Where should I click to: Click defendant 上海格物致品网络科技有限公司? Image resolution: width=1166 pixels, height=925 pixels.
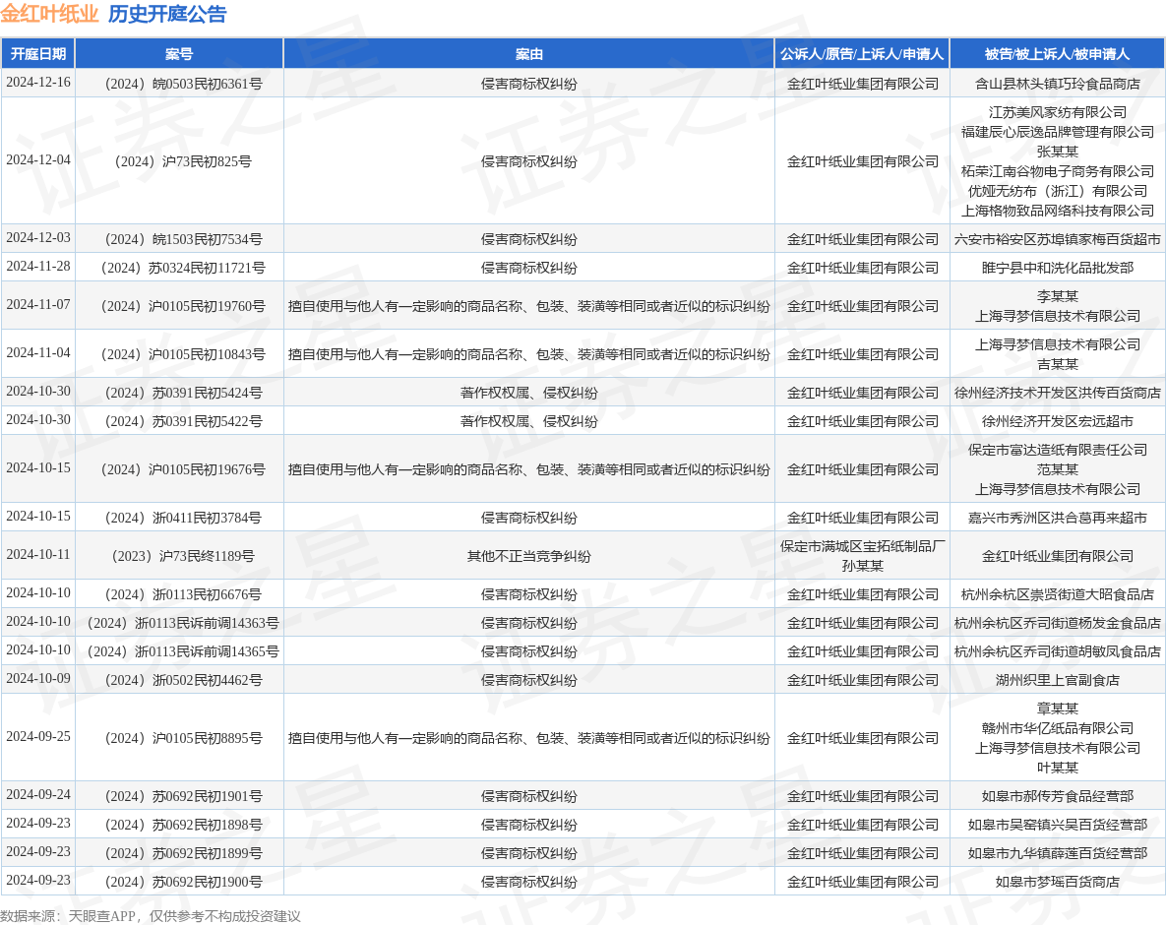pos(1058,211)
